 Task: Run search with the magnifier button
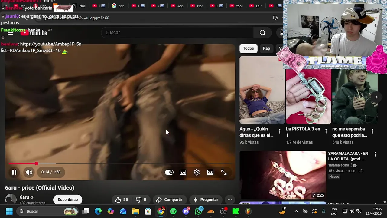pos(262,32)
